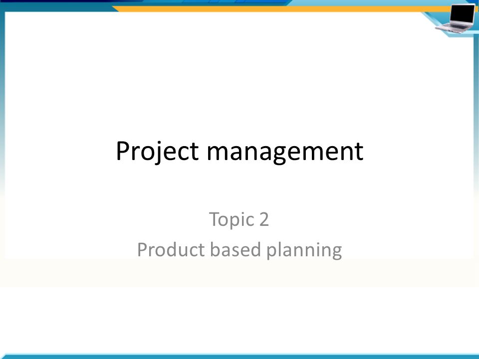Click the 'Product based planning' subtitle
This screenshot has height=359, width=479.
(239, 250)
